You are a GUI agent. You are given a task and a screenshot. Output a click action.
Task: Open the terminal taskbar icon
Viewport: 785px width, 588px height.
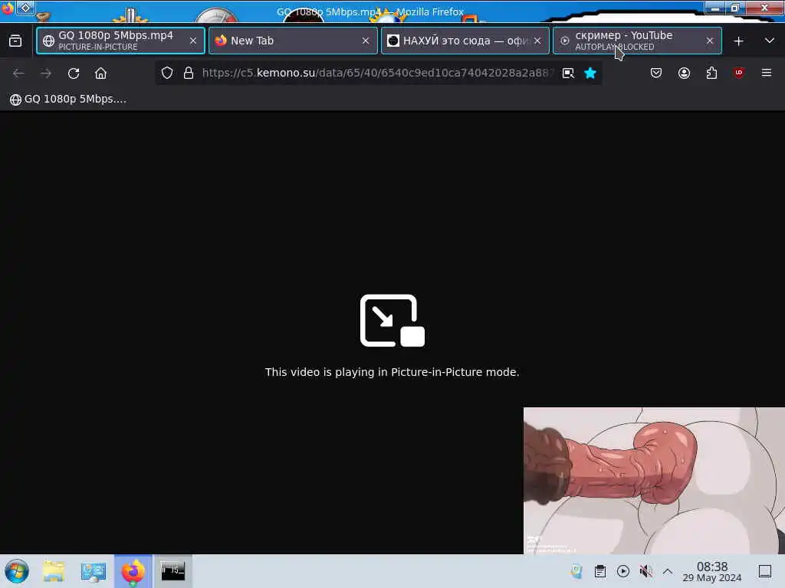click(x=172, y=571)
